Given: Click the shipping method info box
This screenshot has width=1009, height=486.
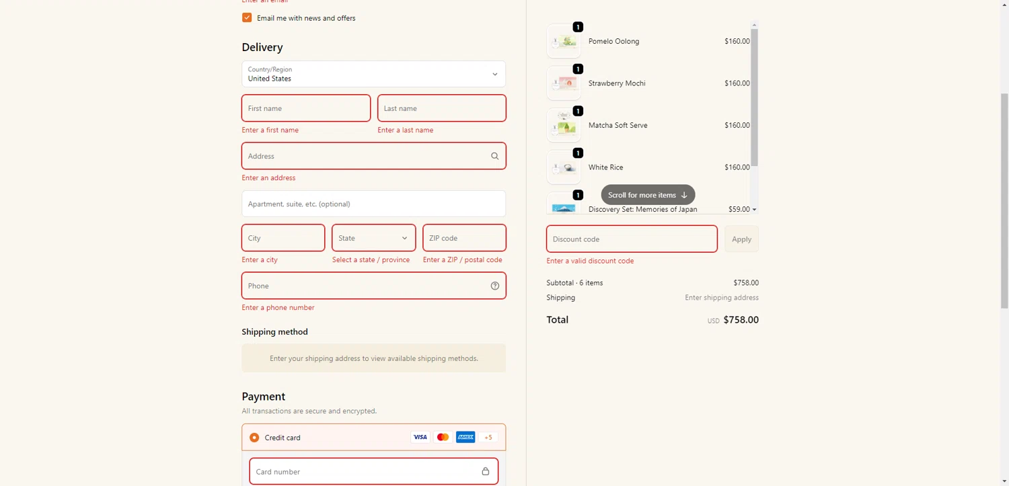Looking at the screenshot, I should tap(373, 358).
